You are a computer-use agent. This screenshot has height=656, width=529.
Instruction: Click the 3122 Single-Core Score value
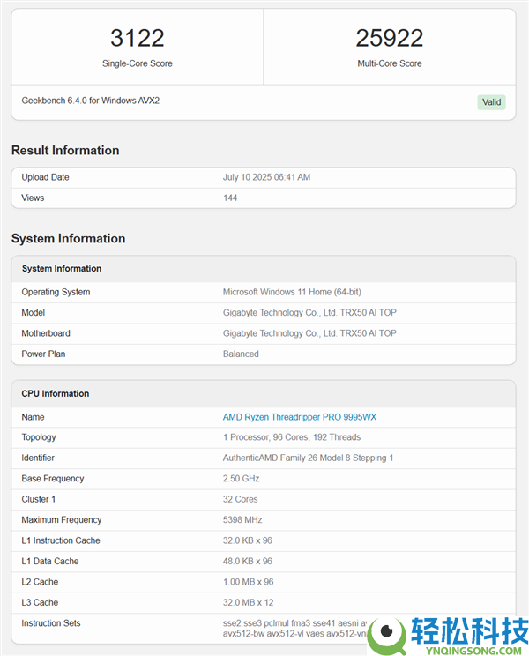[x=137, y=38]
